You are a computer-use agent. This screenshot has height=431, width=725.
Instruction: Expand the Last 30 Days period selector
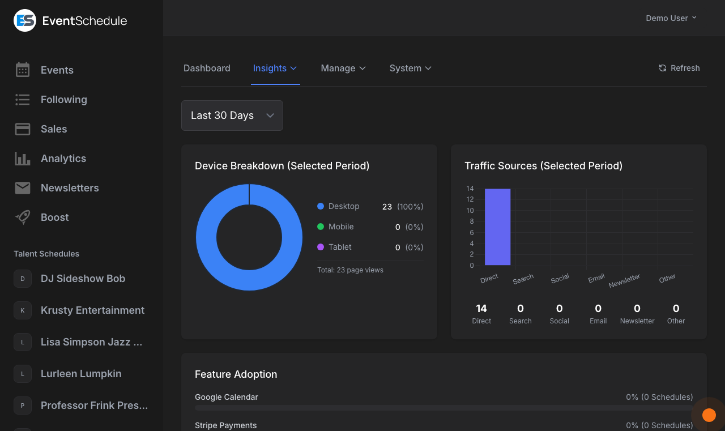232,116
